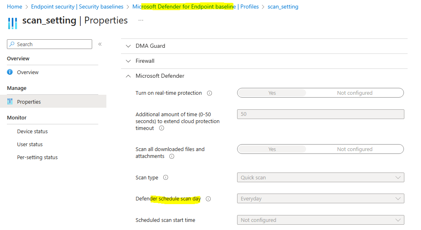Image resolution: width=421 pixels, height=230 pixels.
Task: Click into the sidebar Search field
Action: [x=50, y=44]
